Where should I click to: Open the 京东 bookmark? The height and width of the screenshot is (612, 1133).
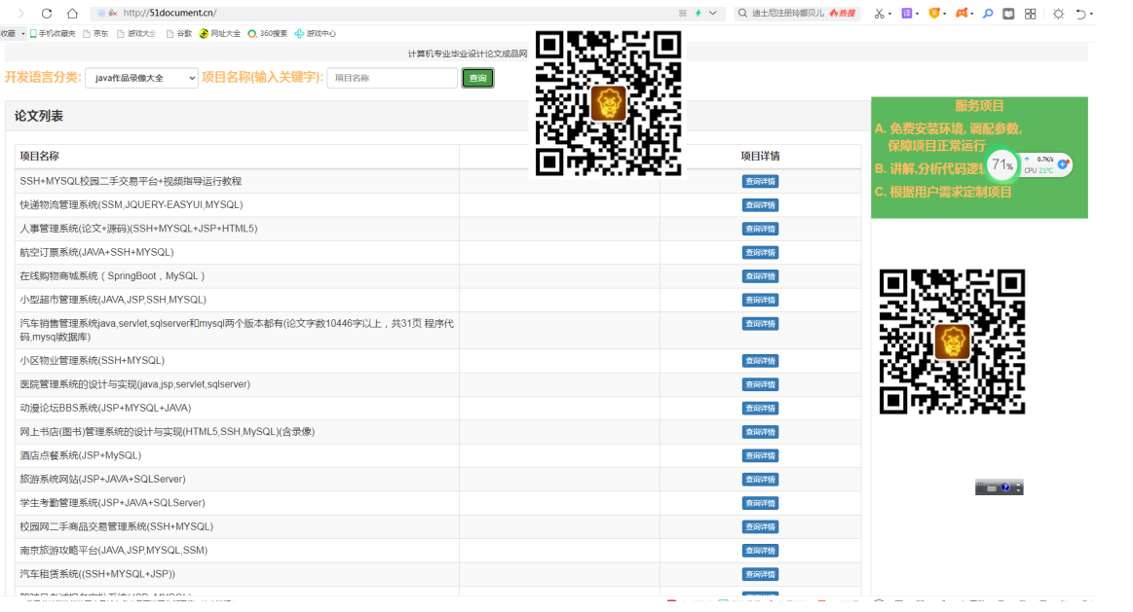pyautogui.click(x=95, y=33)
